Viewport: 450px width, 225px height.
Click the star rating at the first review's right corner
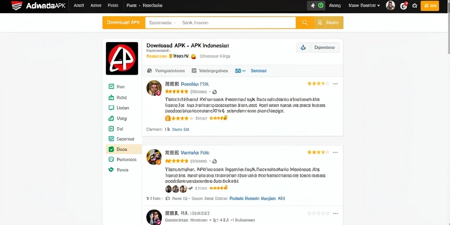pyautogui.click(x=318, y=83)
